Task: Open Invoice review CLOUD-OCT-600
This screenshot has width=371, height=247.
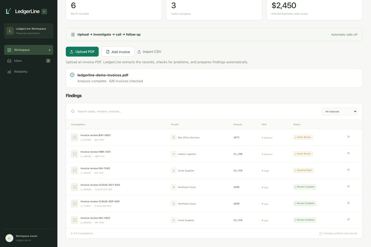Action: [x=100, y=185]
